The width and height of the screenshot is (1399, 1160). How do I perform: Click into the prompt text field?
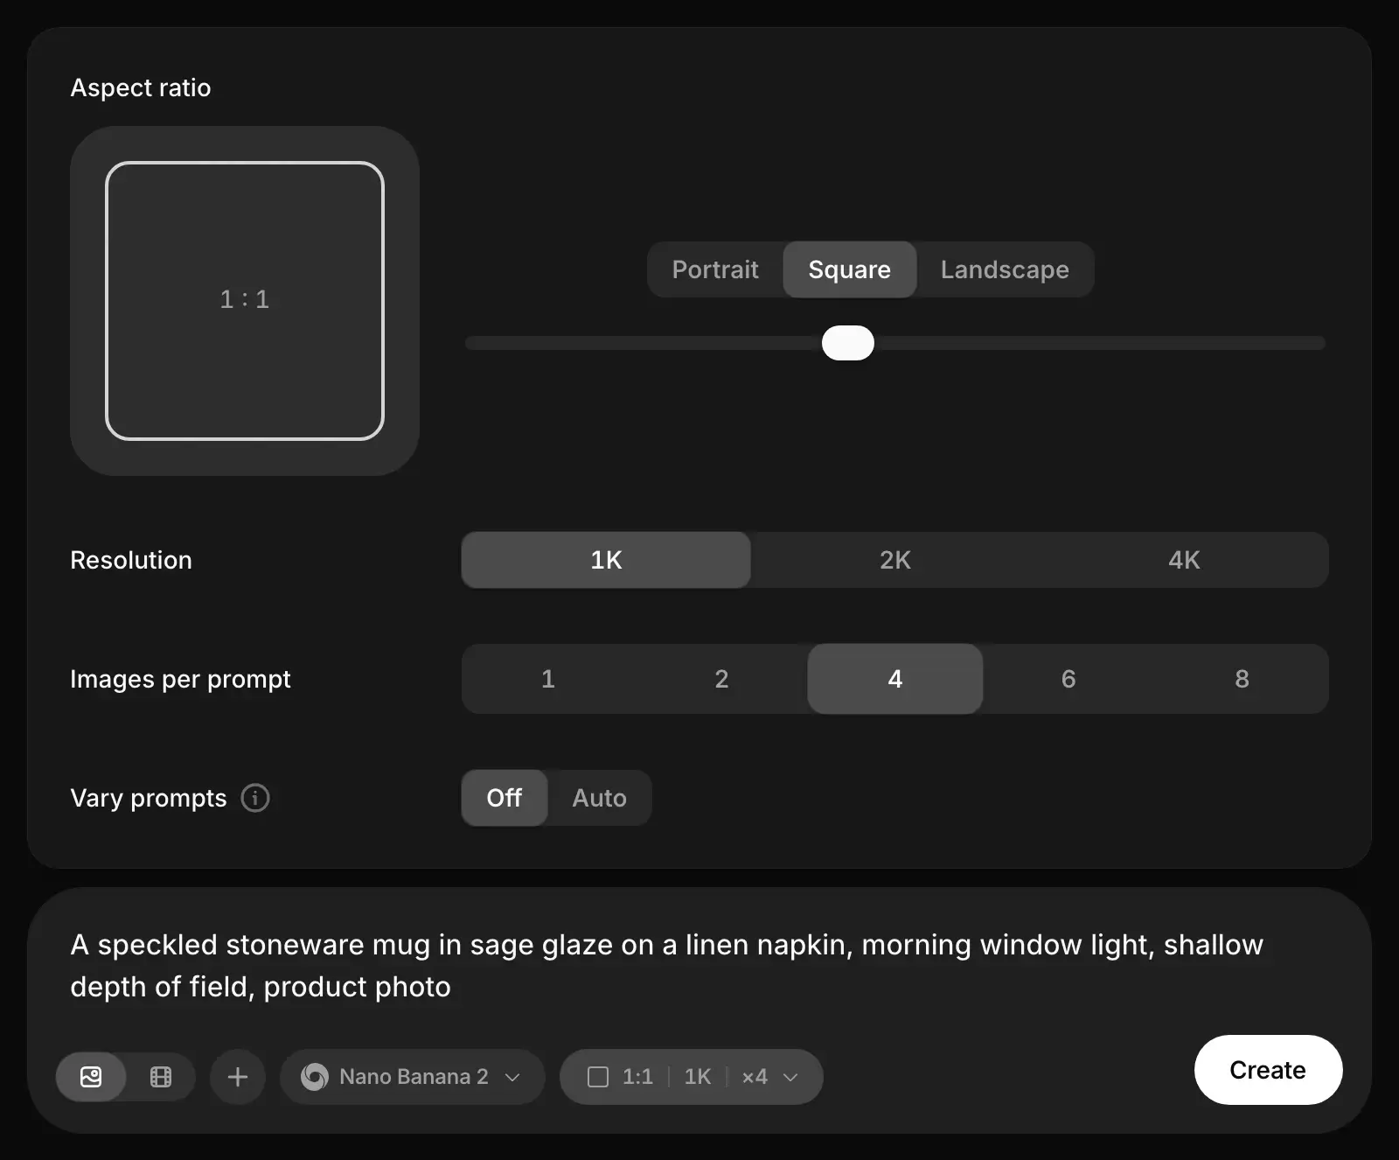coord(698,966)
